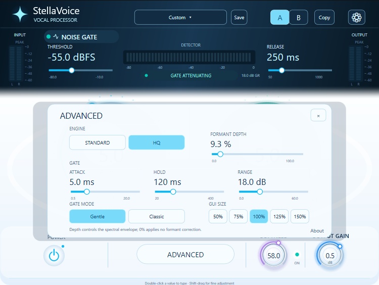This screenshot has height=285, width=379.
Task: Choose Classic gate mode
Action: point(157,216)
